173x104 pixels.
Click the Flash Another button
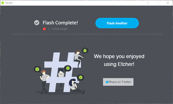(x=117, y=23)
